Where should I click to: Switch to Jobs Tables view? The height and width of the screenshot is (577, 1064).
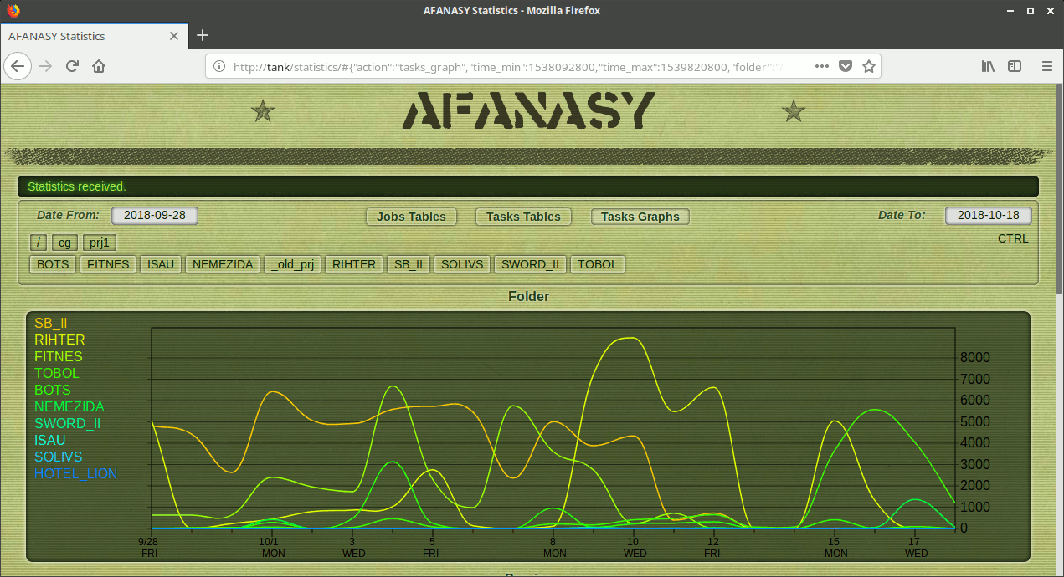[x=411, y=217]
